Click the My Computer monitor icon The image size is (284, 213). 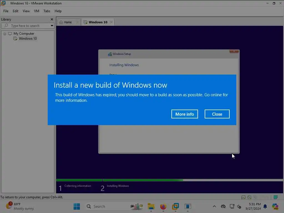(10, 34)
